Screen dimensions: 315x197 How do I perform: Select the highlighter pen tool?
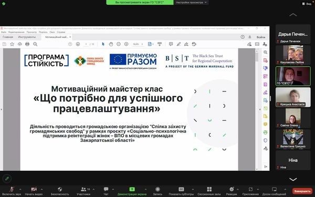point(178,44)
